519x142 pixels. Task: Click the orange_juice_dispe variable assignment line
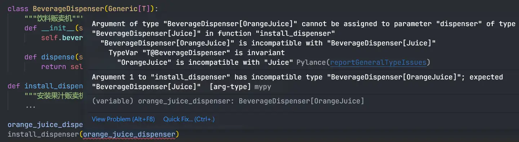[45, 125]
